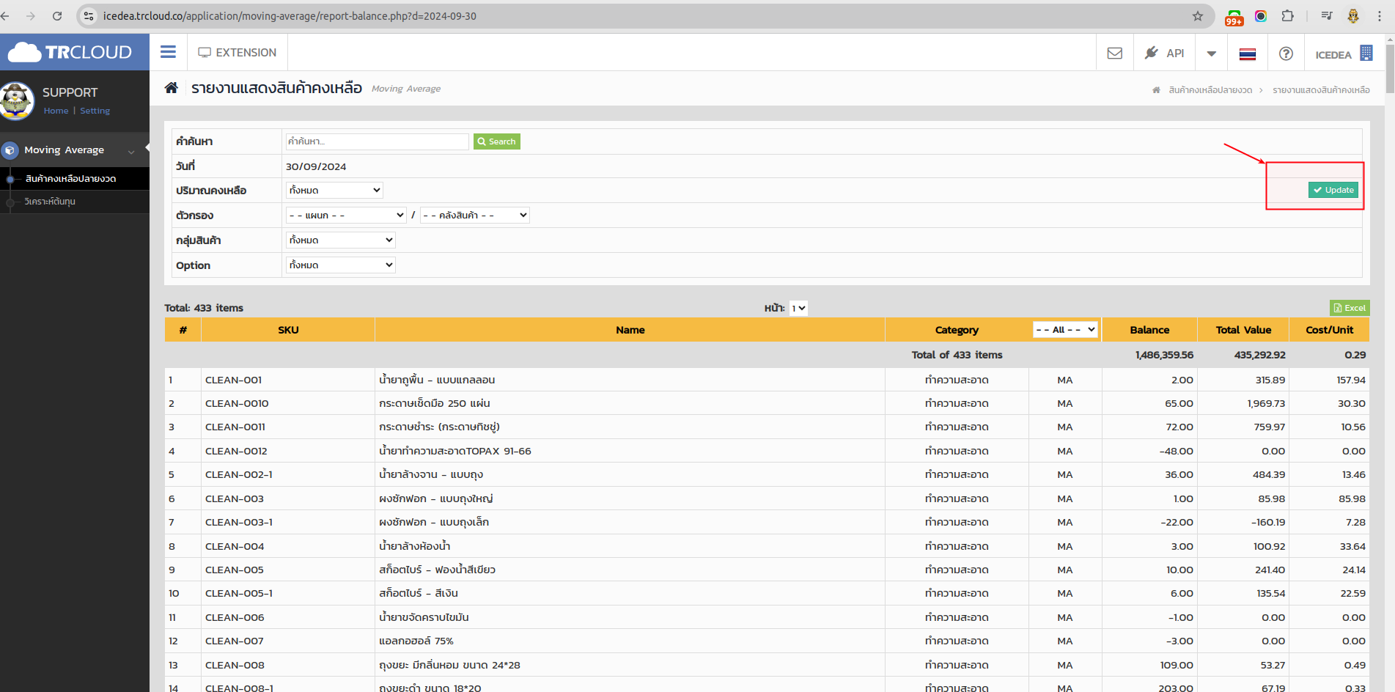Image resolution: width=1395 pixels, height=692 pixels.
Task: Click the total value 1,969.73
Action: (x=1266, y=403)
